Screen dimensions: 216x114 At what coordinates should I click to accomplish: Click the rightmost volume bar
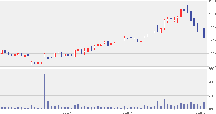pyautogui.click(x=204, y=106)
